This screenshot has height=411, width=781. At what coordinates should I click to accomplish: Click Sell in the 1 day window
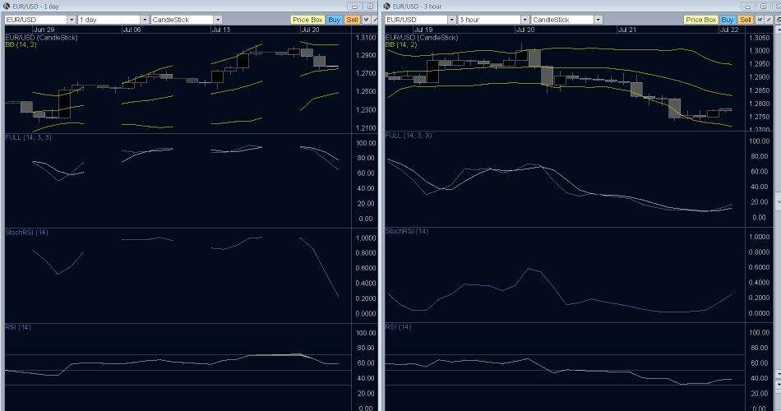point(352,20)
